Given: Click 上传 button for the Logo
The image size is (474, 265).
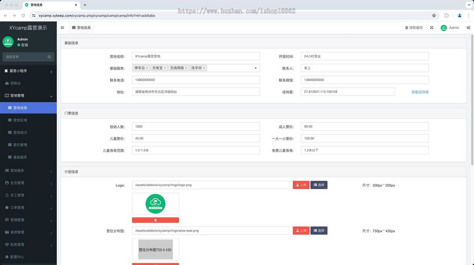Looking at the screenshot, I should [301, 185].
